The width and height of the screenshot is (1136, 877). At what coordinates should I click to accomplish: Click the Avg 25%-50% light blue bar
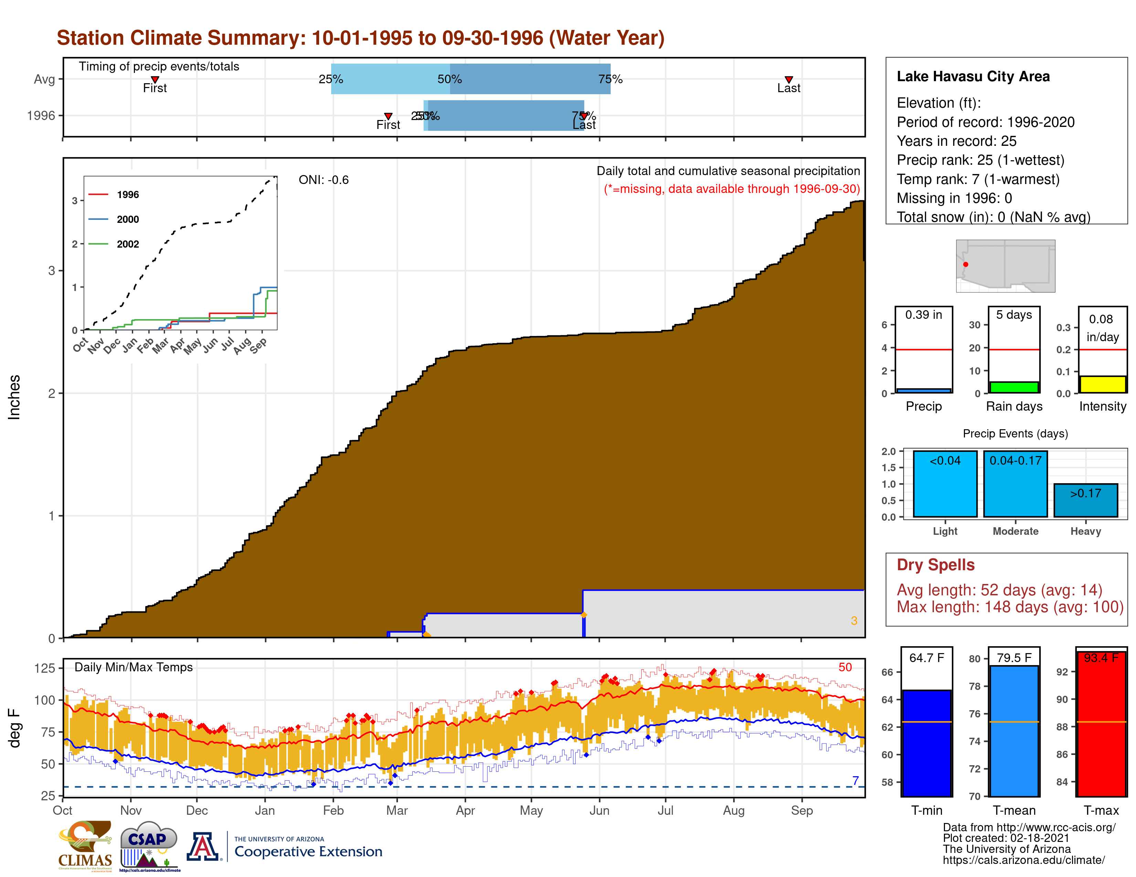pos(390,79)
